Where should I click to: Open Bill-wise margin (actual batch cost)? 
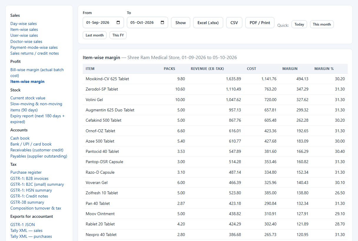tap(37, 73)
